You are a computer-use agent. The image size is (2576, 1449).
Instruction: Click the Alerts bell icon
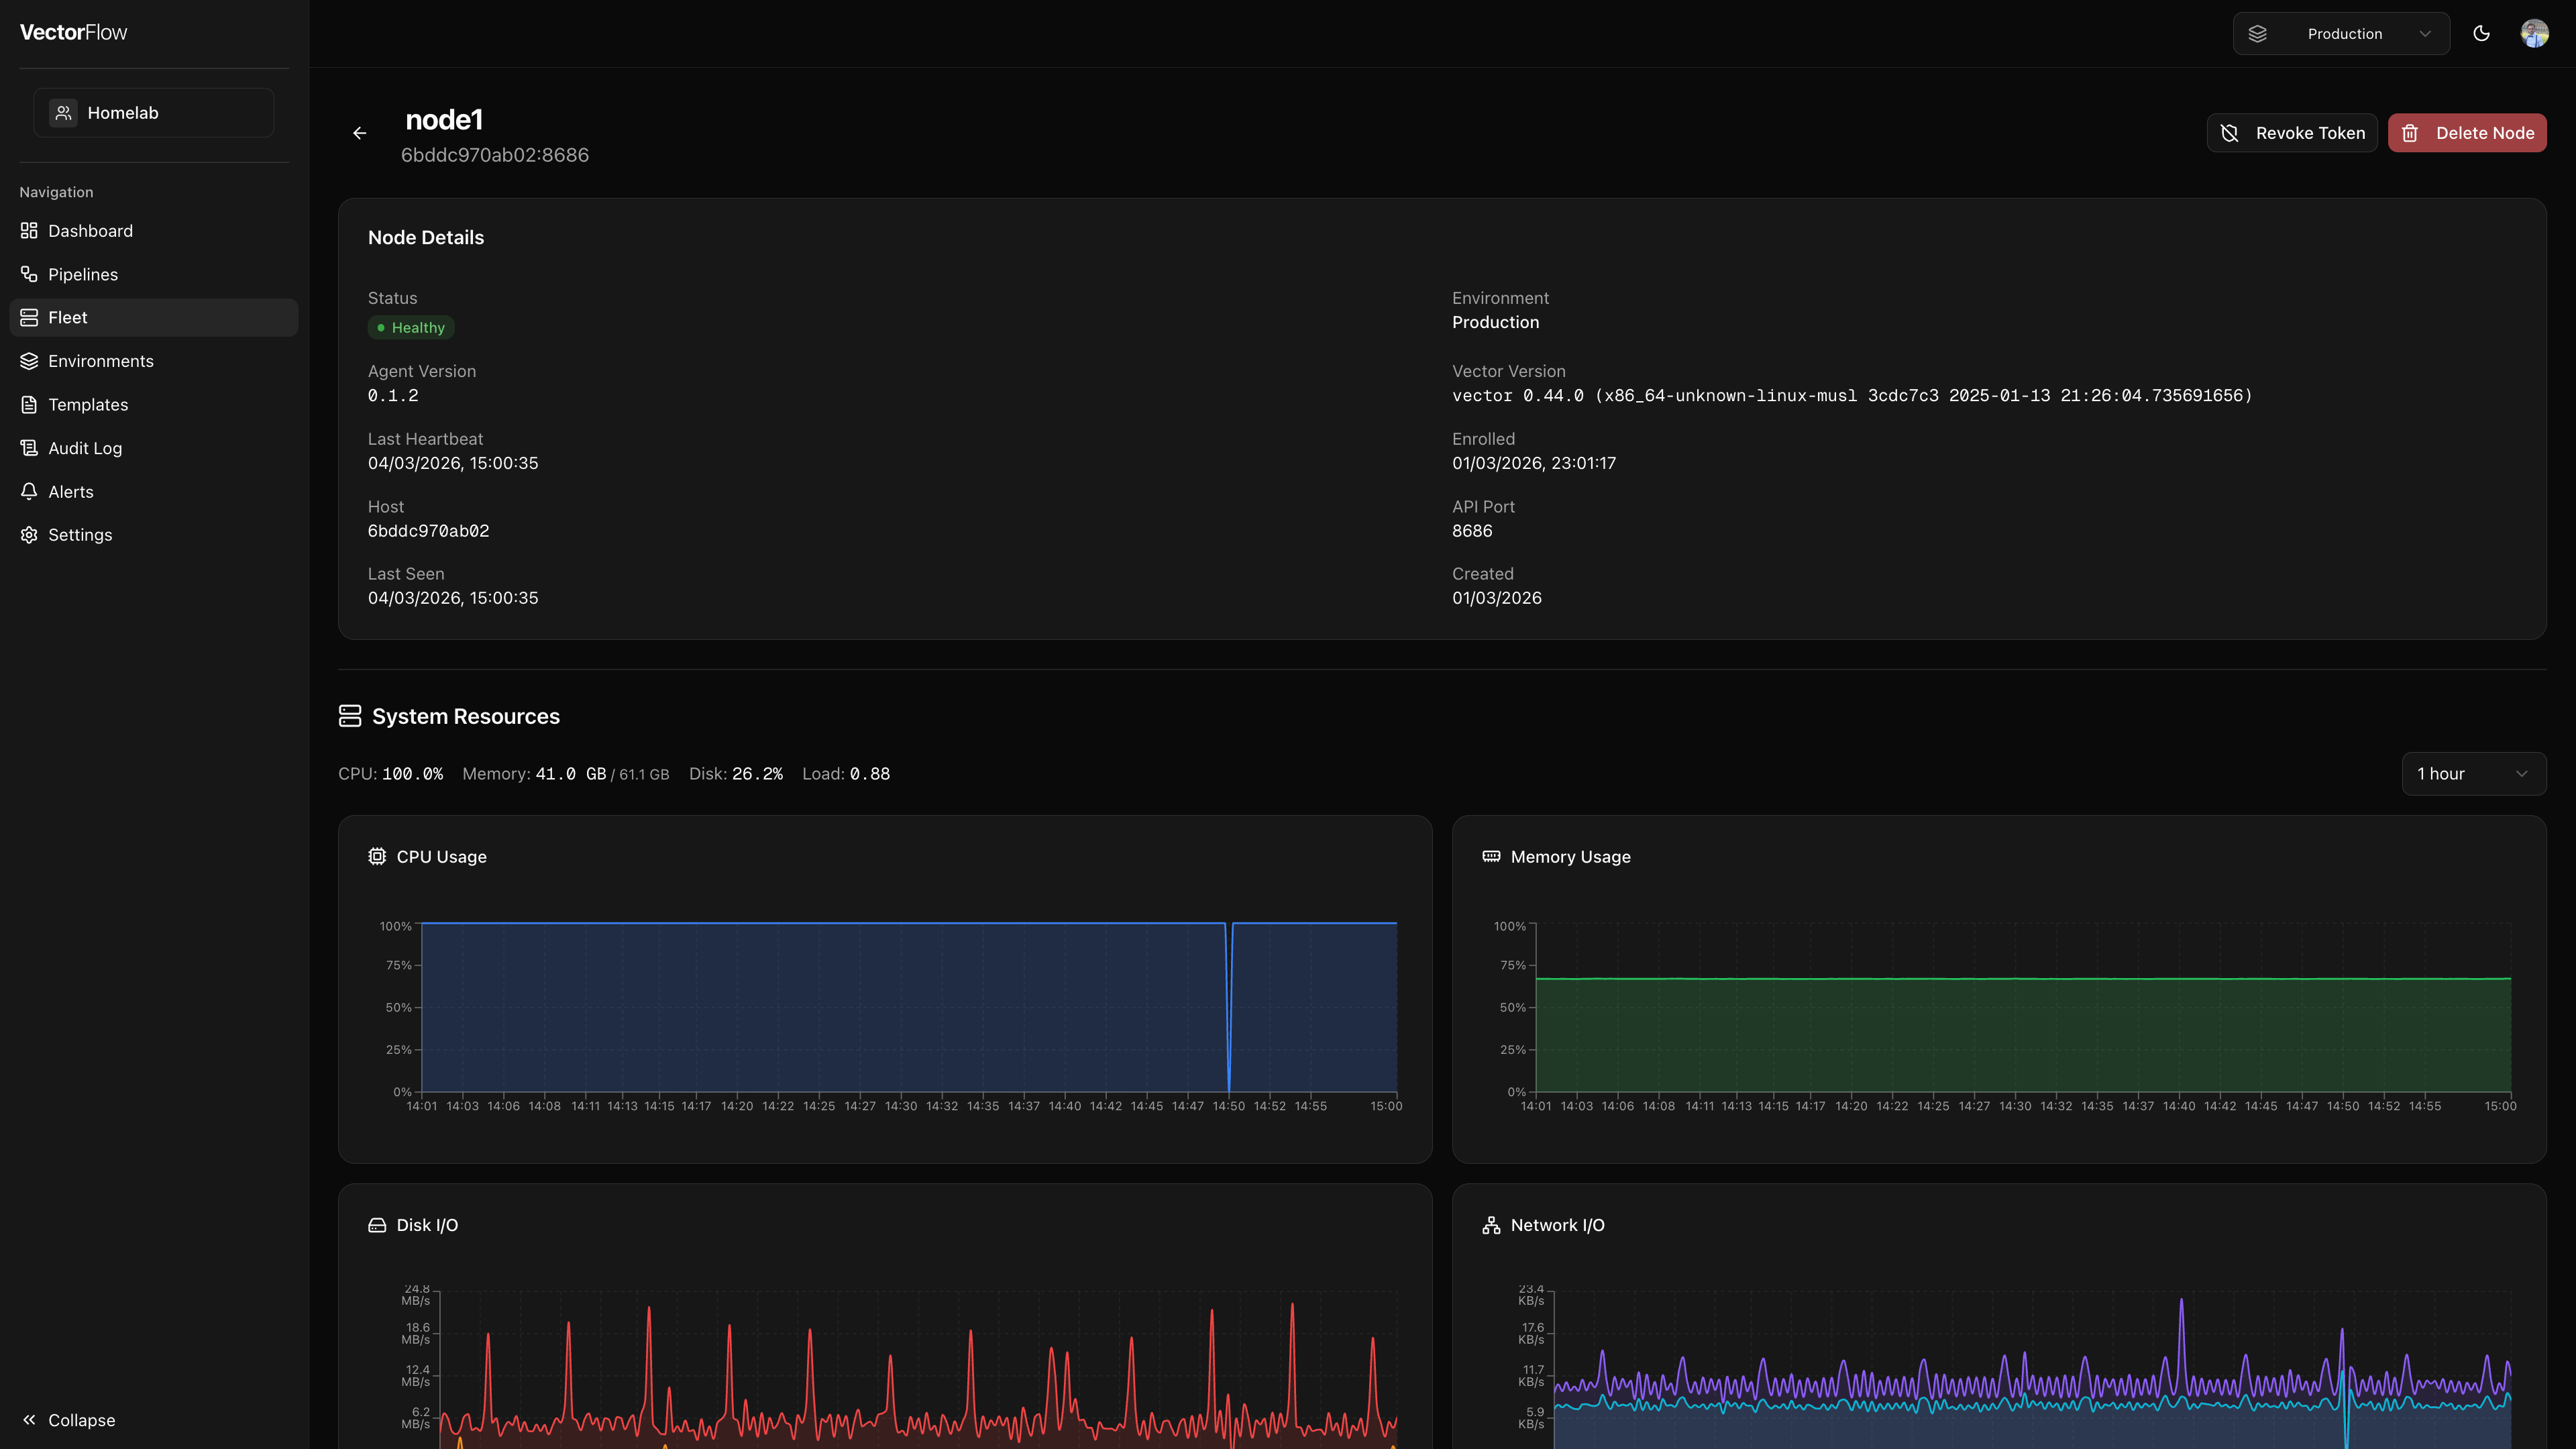point(29,491)
